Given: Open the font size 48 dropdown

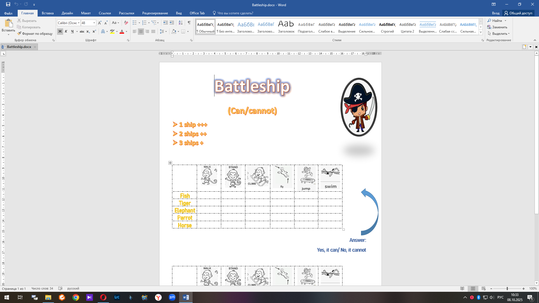Looking at the screenshot, I should coord(94,23).
